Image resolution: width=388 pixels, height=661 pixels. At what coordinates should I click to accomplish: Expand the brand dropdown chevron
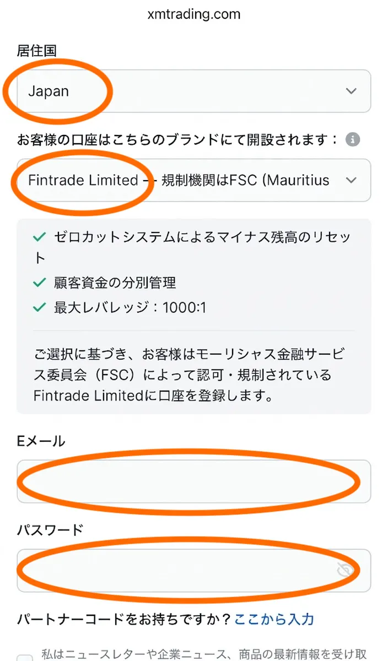(351, 180)
